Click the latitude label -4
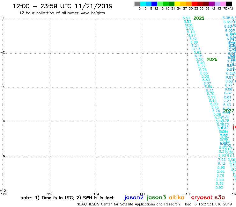This screenshot has height=207, width=236. [3, 87]
